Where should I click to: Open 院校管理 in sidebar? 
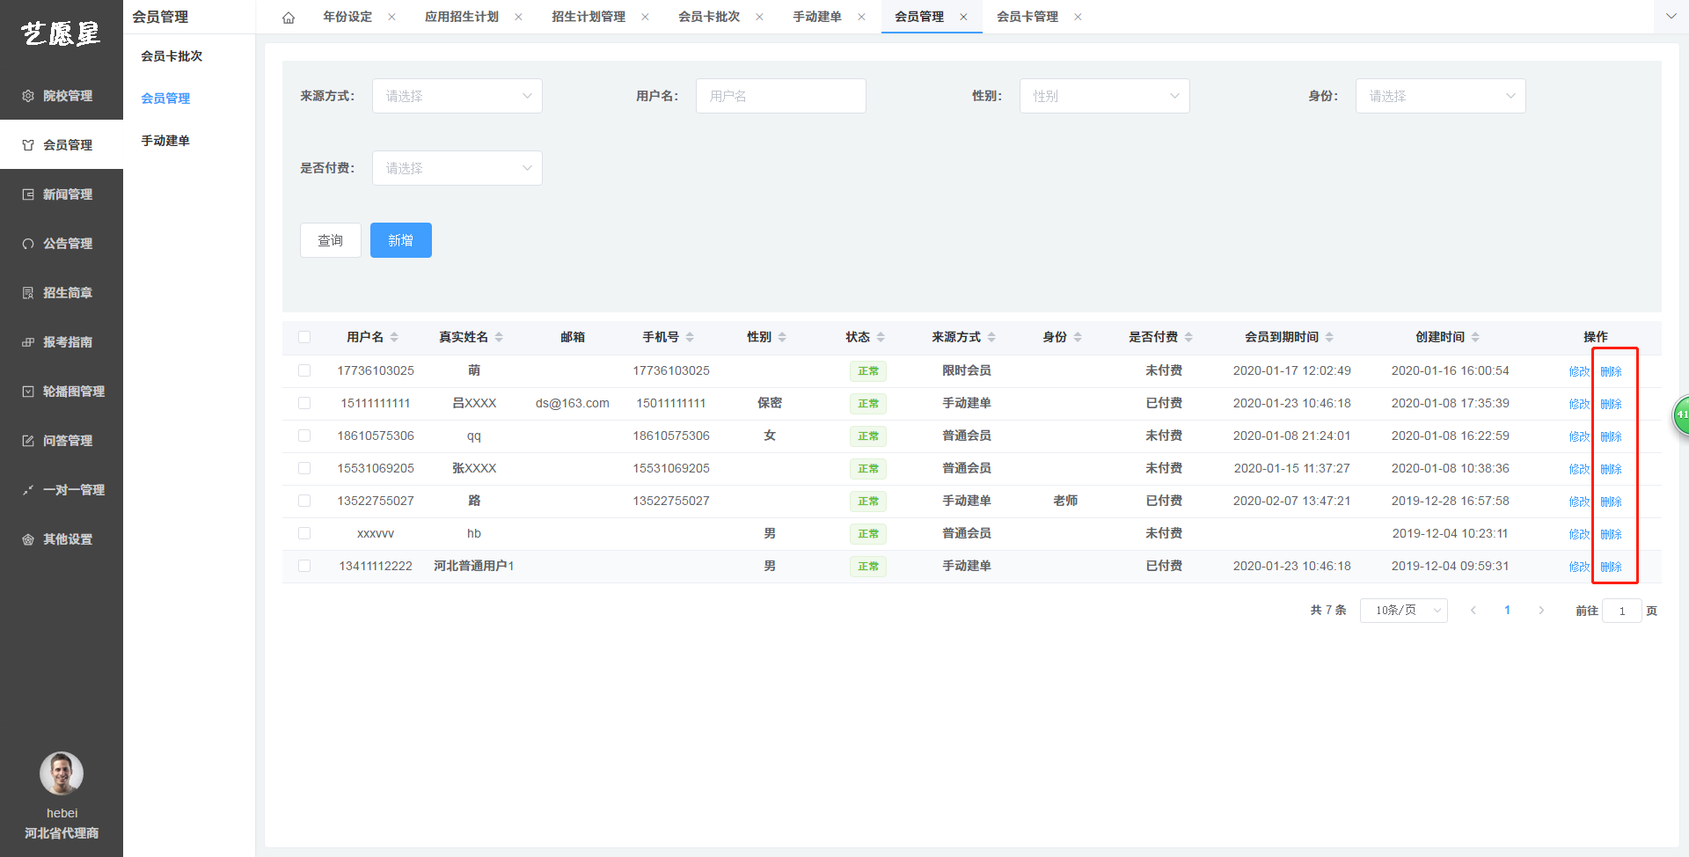click(61, 96)
